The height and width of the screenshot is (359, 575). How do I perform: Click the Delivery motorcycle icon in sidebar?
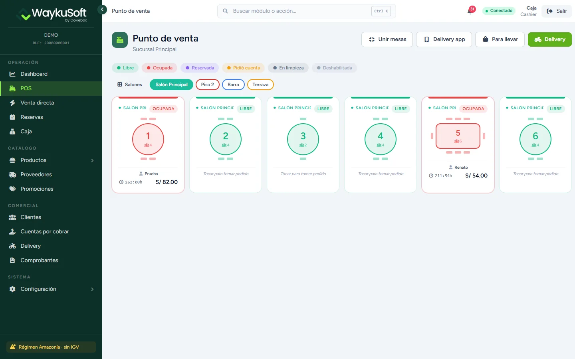[x=12, y=246]
